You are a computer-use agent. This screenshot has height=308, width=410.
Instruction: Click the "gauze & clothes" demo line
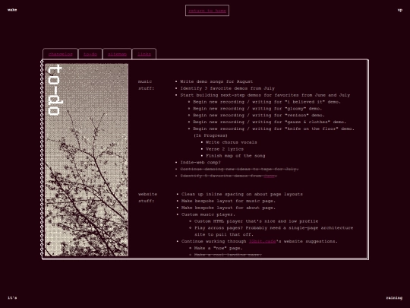(x=270, y=122)
